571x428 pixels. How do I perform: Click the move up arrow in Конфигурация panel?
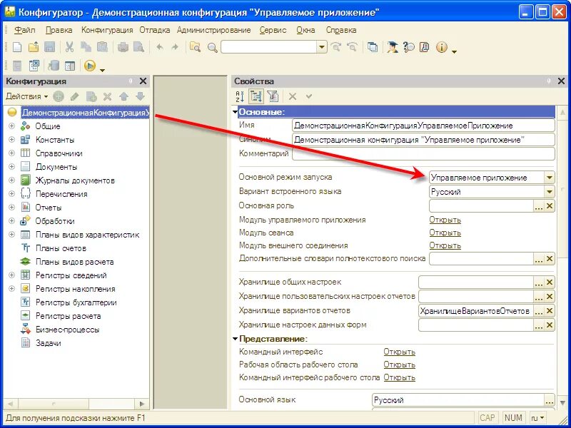[x=123, y=96]
